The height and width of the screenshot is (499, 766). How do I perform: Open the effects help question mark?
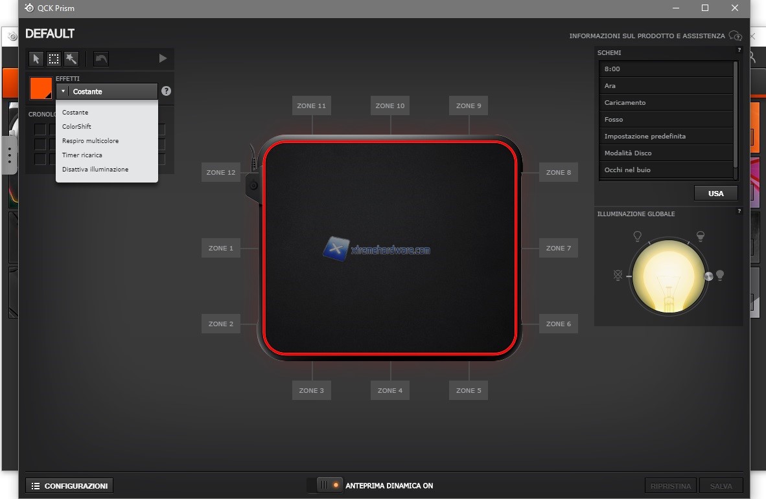pos(166,91)
